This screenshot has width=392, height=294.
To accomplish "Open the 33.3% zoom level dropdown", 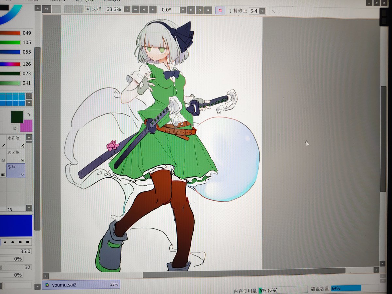I will 127,10.
